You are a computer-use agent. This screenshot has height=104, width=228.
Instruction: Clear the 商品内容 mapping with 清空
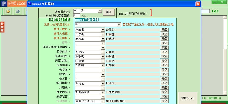[x=164, y=92]
